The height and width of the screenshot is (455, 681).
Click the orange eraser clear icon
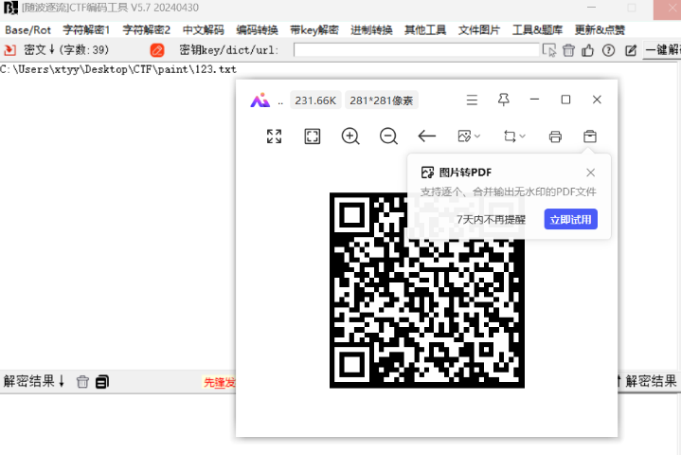(x=157, y=50)
